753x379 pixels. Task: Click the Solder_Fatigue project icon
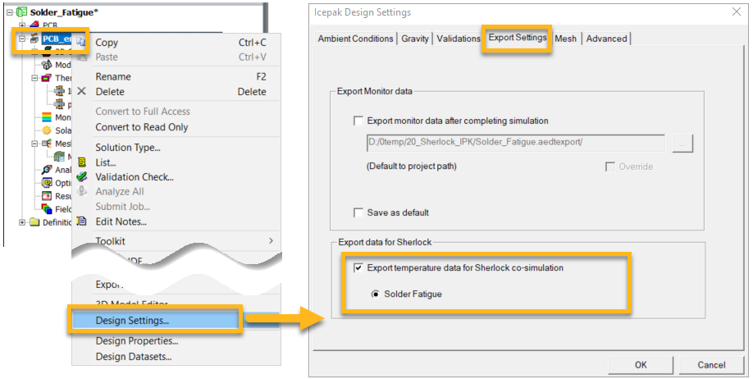(21, 12)
